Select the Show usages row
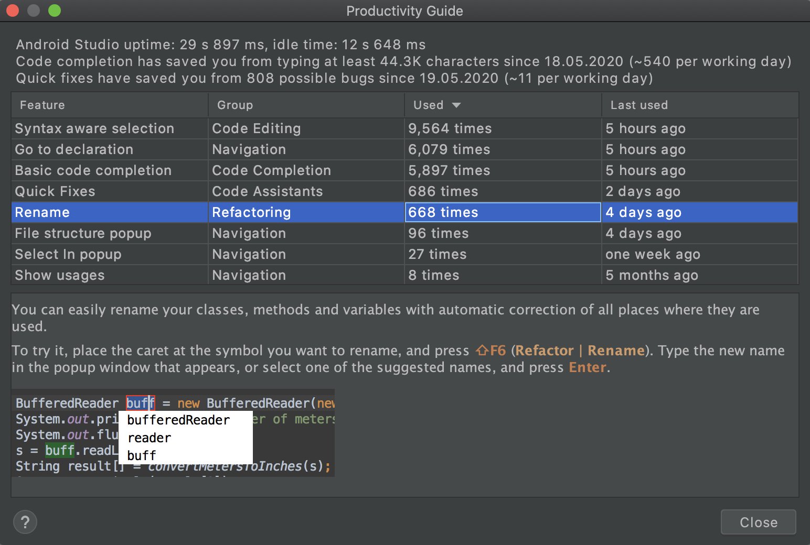The width and height of the screenshot is (810, 545). pyautogui.click(x=60, y=275)
